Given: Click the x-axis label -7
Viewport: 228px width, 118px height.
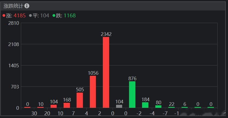Looking at the screenshot, I should pos(165,113).
